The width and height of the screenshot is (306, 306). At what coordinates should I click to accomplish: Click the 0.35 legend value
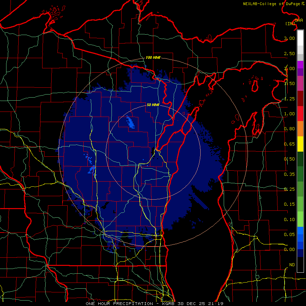(x=289, y=174)
